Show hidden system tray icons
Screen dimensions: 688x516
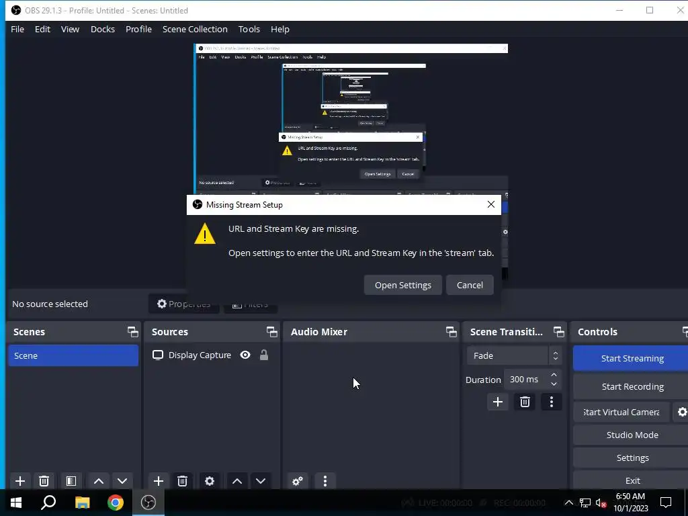point(568,503)
